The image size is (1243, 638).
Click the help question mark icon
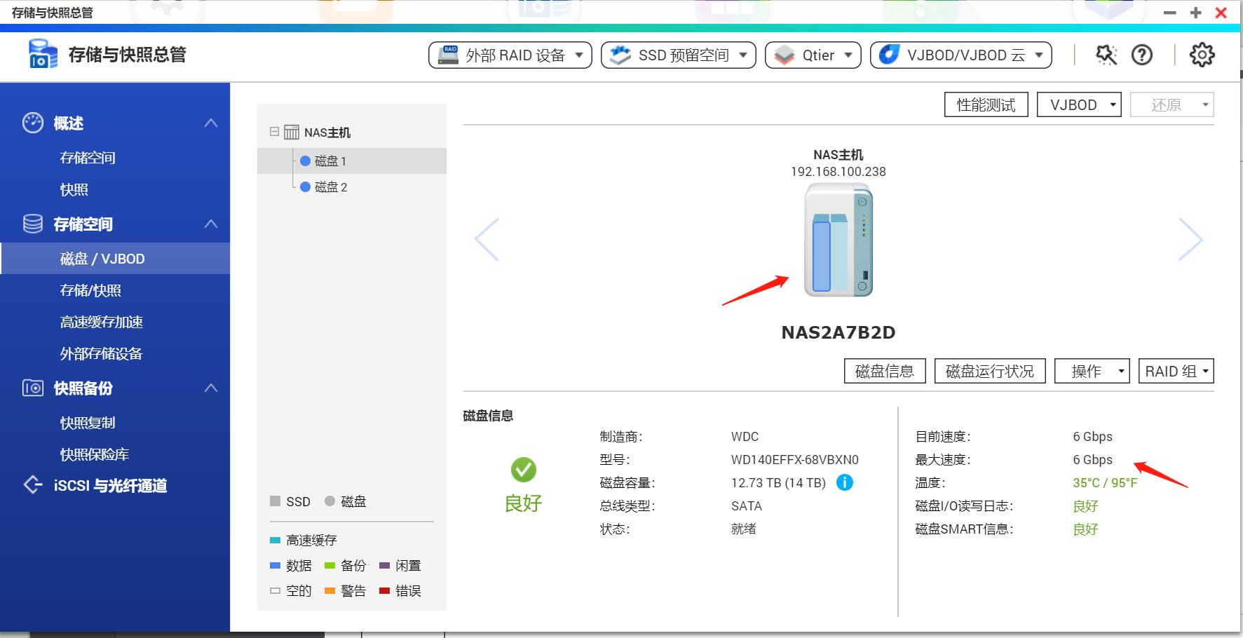[1142, 54]
